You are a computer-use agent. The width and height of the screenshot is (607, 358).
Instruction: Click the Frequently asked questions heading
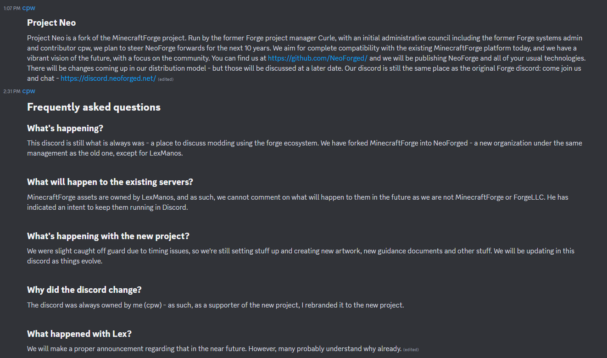coord(94,107)
